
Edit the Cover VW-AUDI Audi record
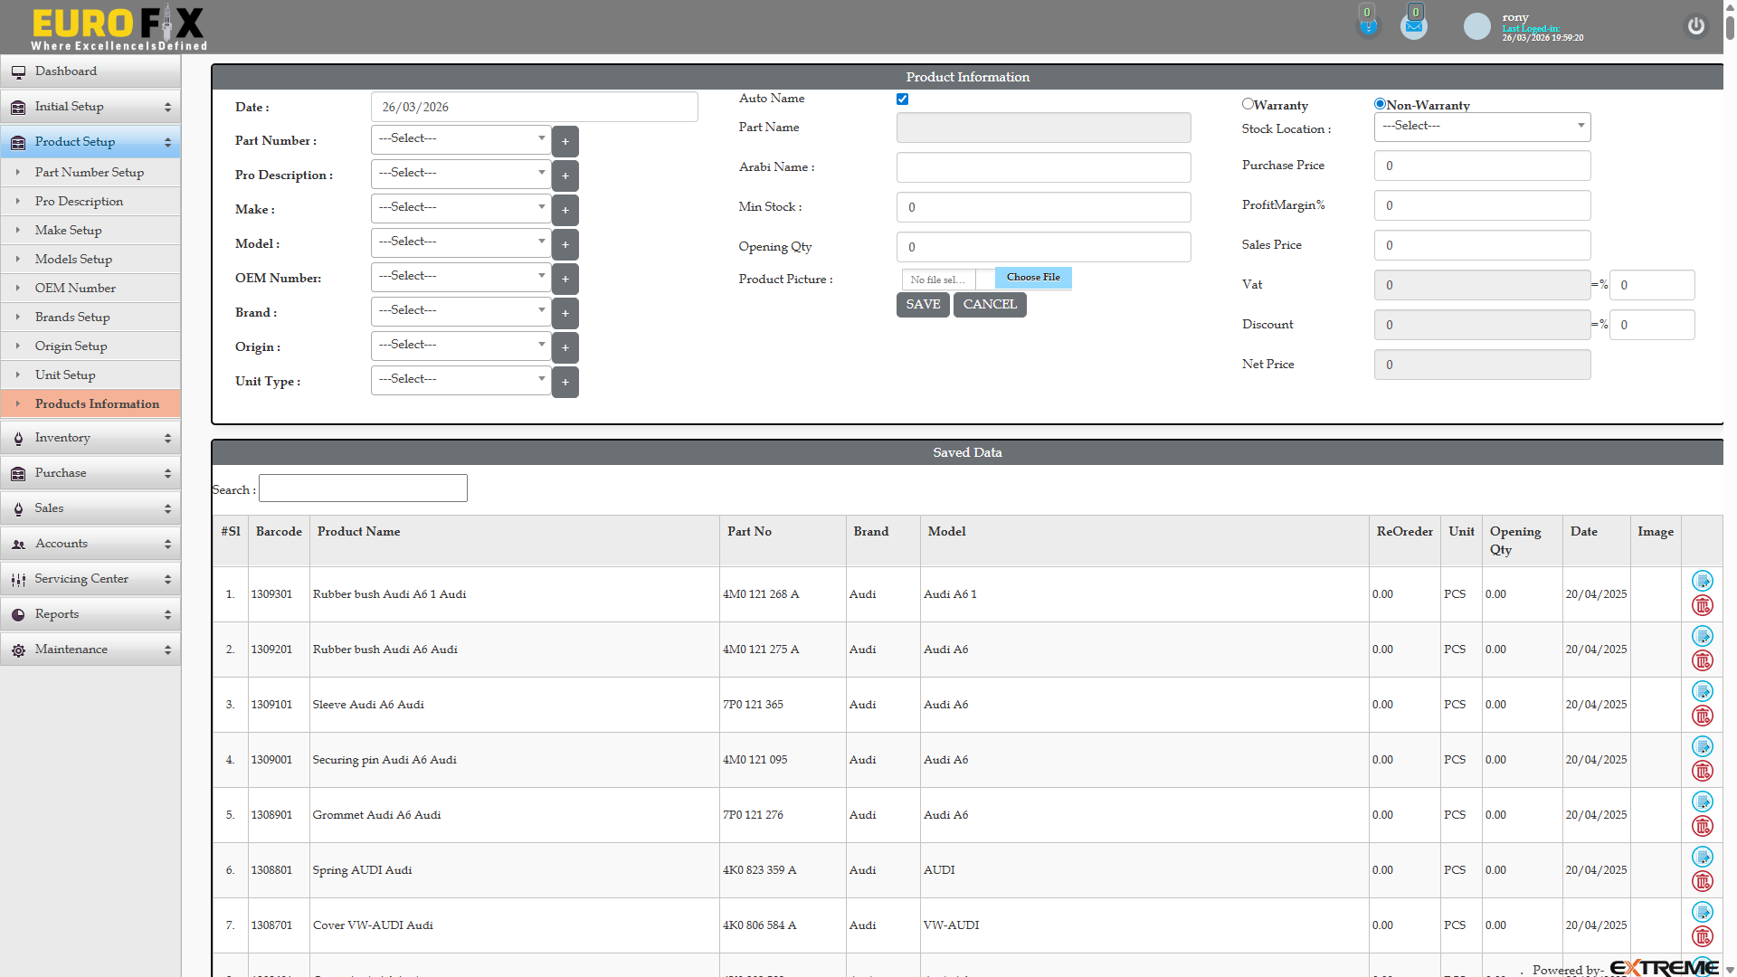click(x=1703, y=911)
